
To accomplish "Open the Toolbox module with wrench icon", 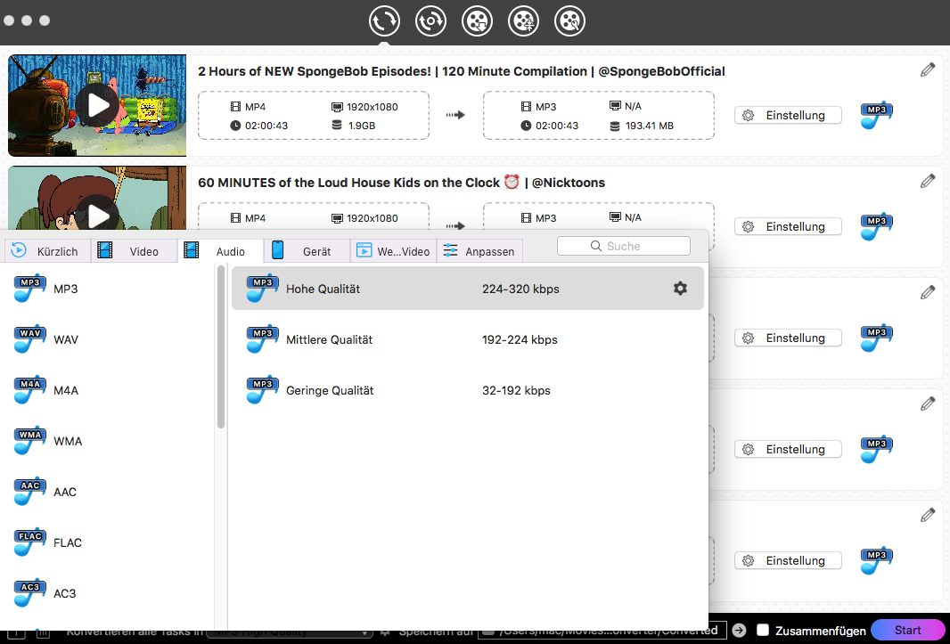I will pos(570,20).
